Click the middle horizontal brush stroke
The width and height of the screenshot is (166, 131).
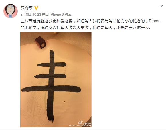coord(50,76)
